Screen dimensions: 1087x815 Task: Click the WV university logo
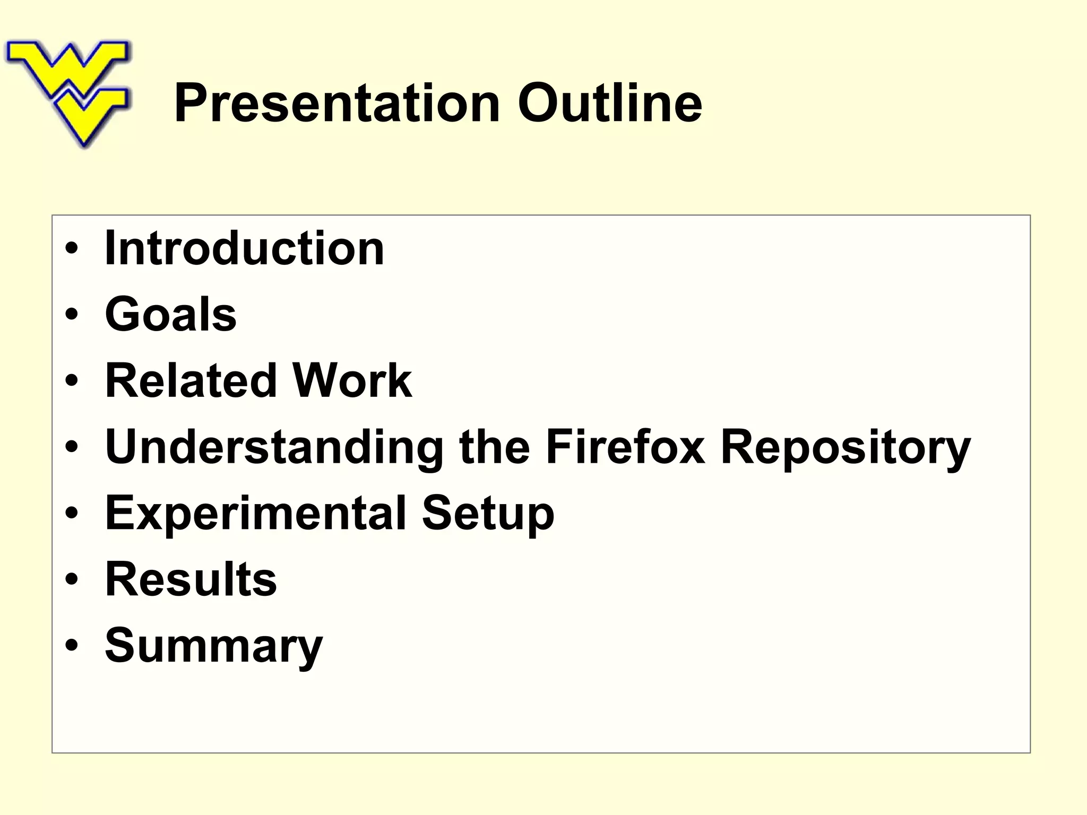(x=68, y=93)
